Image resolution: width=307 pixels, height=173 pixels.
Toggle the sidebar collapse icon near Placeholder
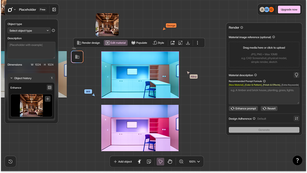54,9
